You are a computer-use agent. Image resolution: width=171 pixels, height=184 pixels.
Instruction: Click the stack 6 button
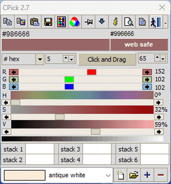tap(128, 160)
